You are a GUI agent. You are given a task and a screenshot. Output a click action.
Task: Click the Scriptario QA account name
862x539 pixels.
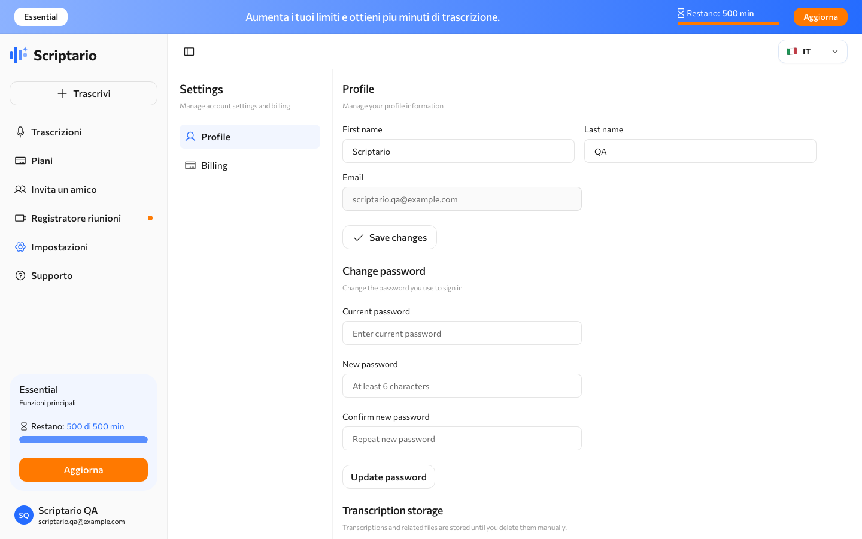tap(68, 510)
